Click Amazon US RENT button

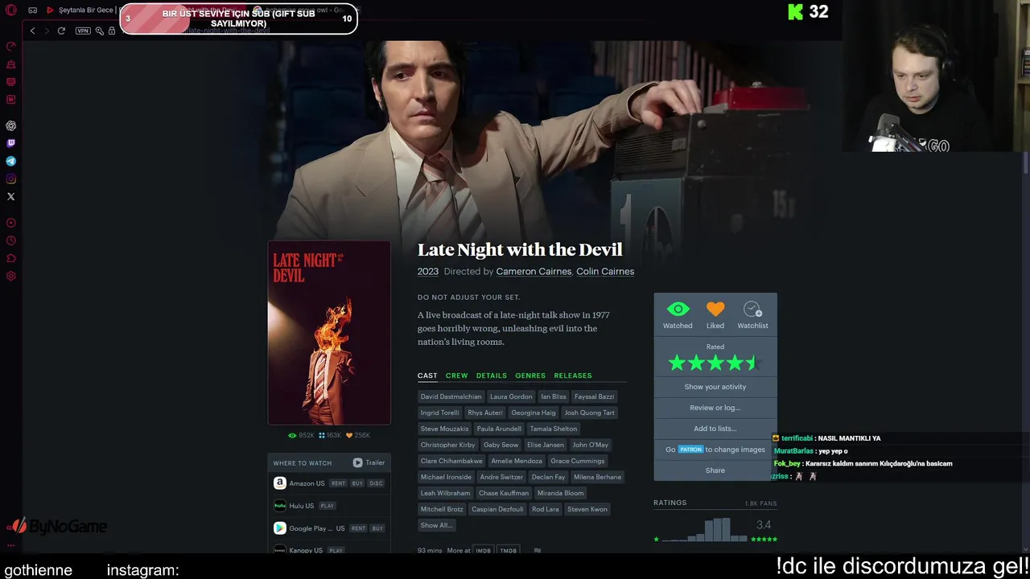coord(338,483)
